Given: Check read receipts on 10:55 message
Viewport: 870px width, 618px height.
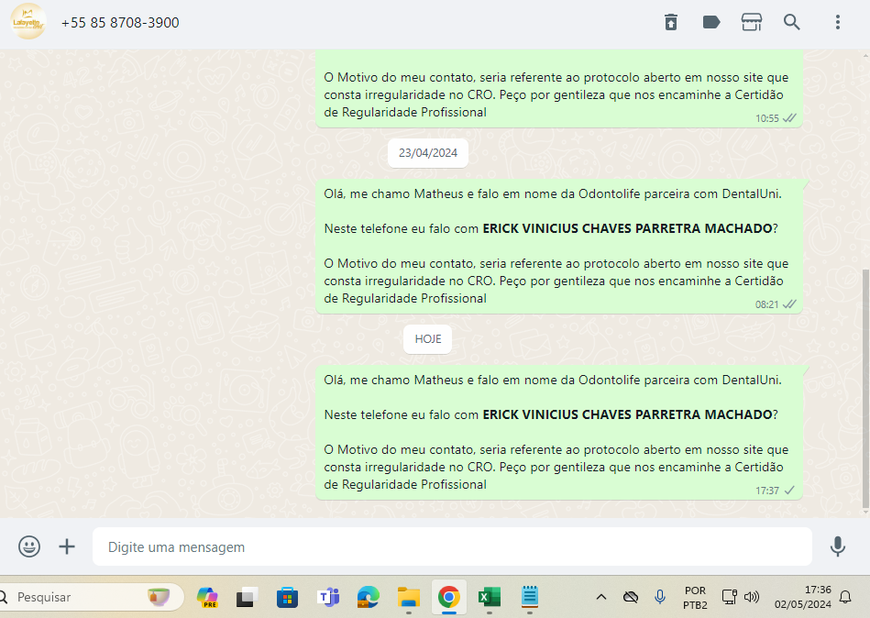Looking at the screenshot, I should 789,117.
